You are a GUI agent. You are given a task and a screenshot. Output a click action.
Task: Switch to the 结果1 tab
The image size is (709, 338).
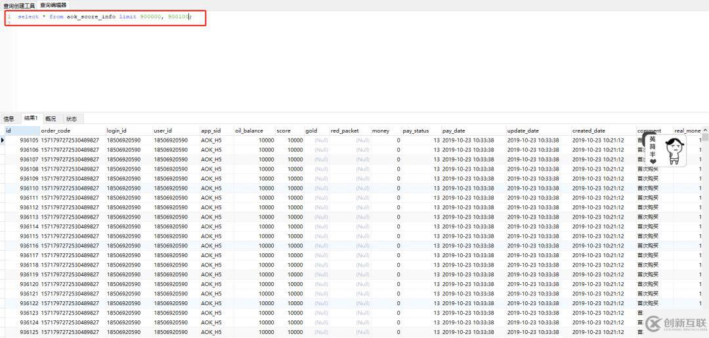[x=31, y=119]
